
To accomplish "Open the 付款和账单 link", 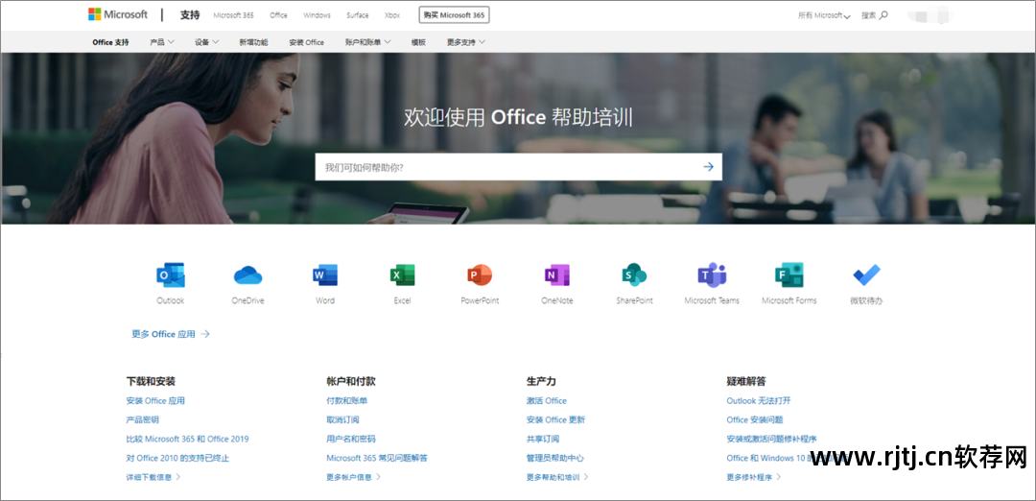I will point(347,400).
